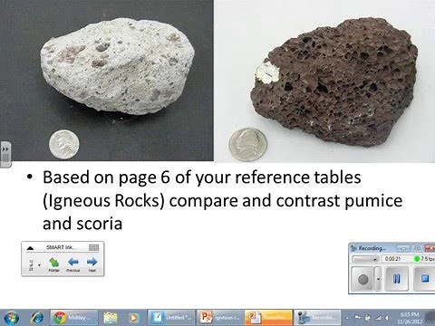
Task: Open the taskbar clock showing 6:15 PM
Action: click(x=410, y=318)
